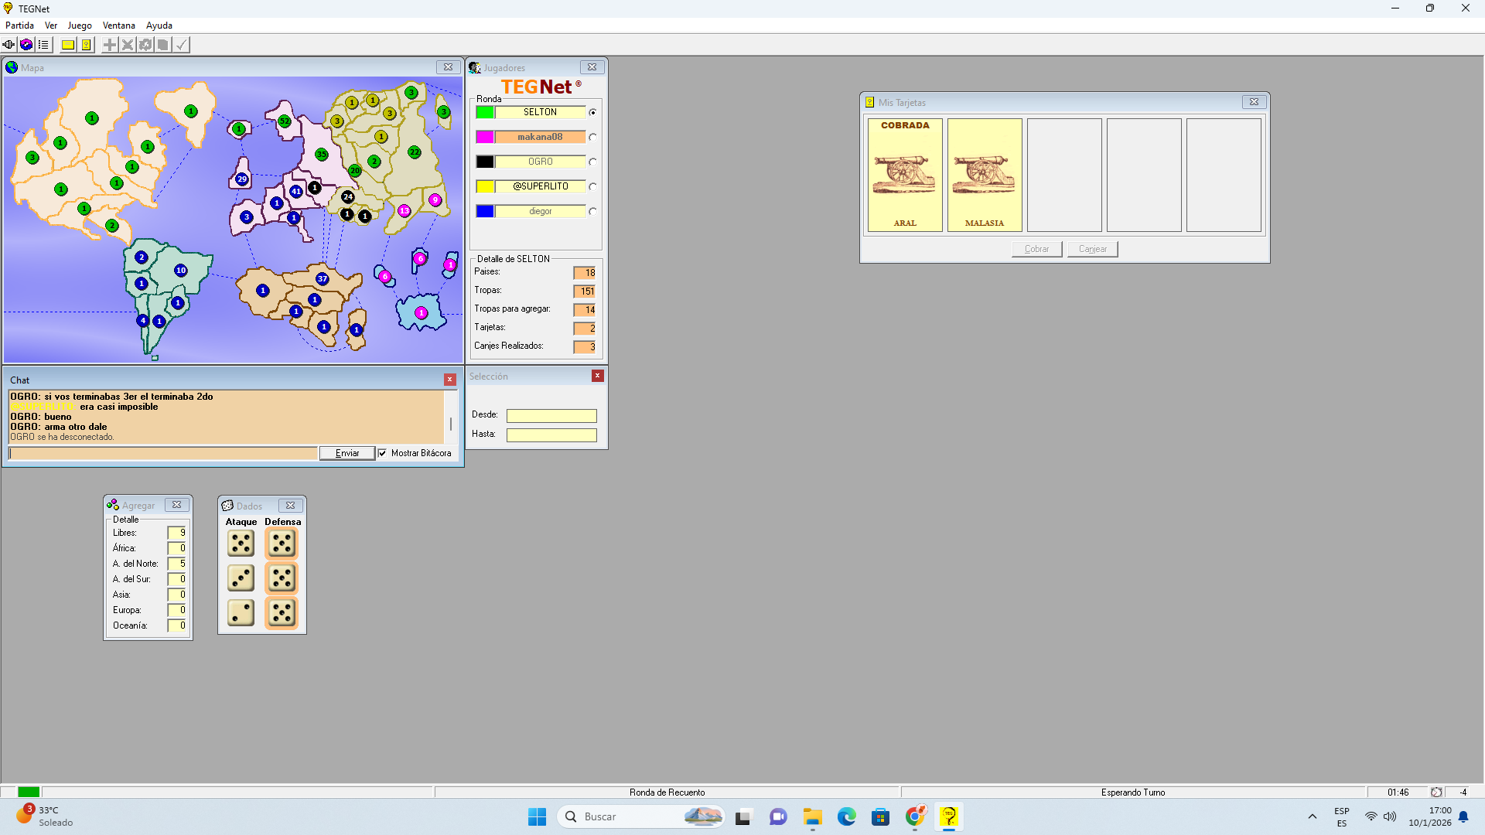This screenshot has width=1485, height=835.
Task: Uncheck the Mostrar Bitácora checkbox
Action: (382, 454)
